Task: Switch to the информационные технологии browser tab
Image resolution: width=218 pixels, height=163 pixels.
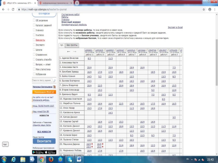Action: pos(56,3)
